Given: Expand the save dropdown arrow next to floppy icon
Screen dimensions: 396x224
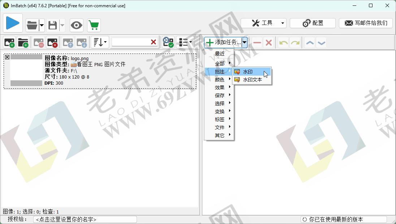Looking at the screenshot, I should [x=62, y=25].
